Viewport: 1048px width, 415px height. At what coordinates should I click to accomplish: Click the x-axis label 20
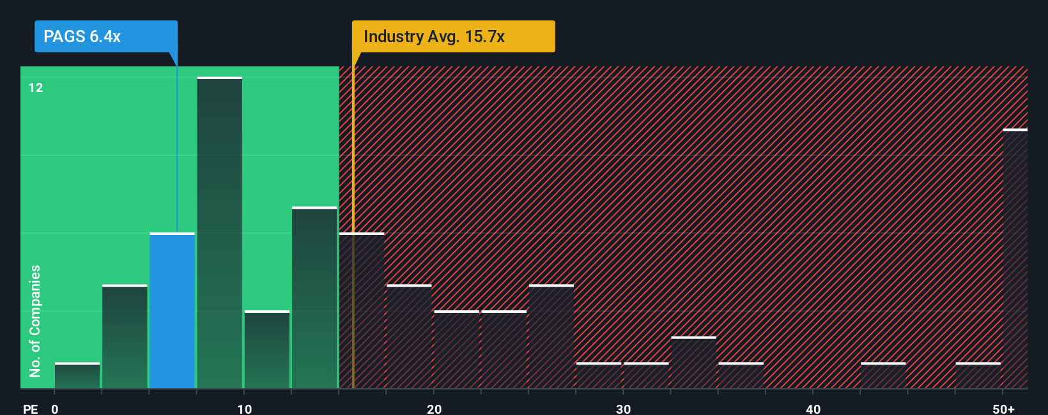pos(434,409)
